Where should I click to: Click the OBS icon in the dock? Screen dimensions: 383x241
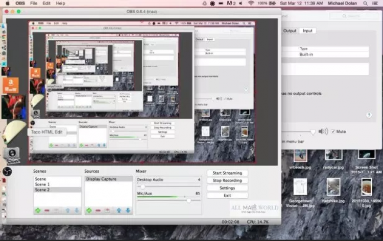pos(7,171)
